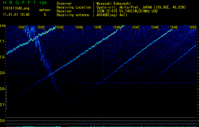Click the 1047 time axis label

click(136, 27)
